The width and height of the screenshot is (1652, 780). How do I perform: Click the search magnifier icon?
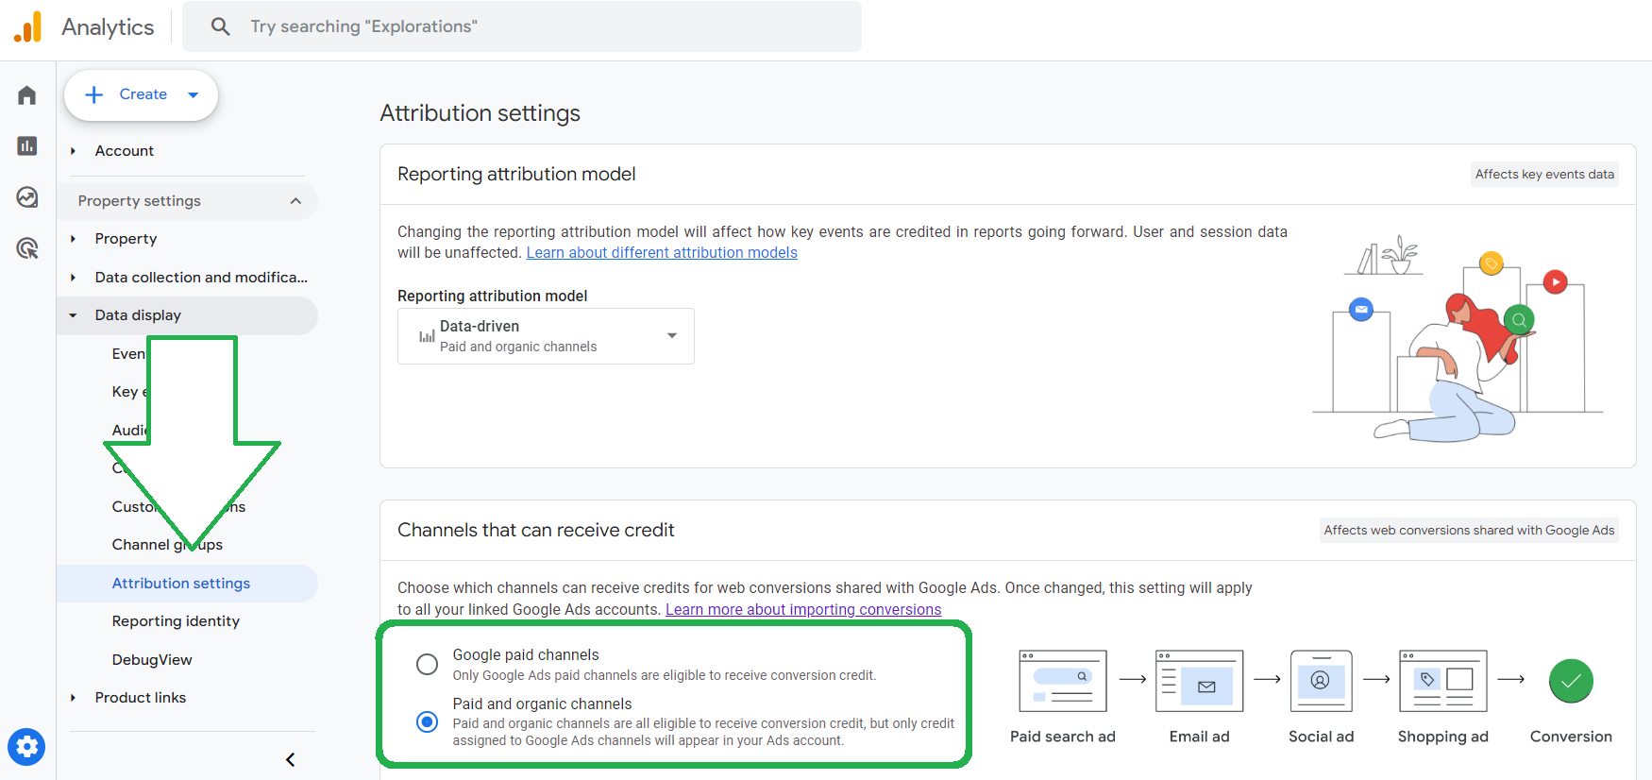click(220, 26)
